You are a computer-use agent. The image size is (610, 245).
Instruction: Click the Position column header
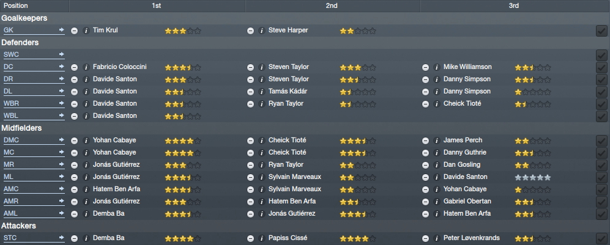point(16,6)
